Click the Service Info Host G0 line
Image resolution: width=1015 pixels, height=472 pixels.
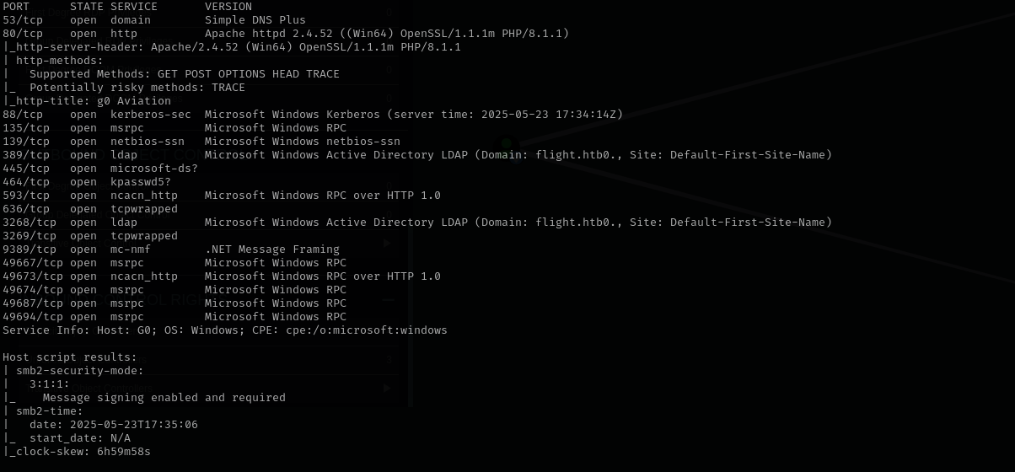(x=225, y=330)
